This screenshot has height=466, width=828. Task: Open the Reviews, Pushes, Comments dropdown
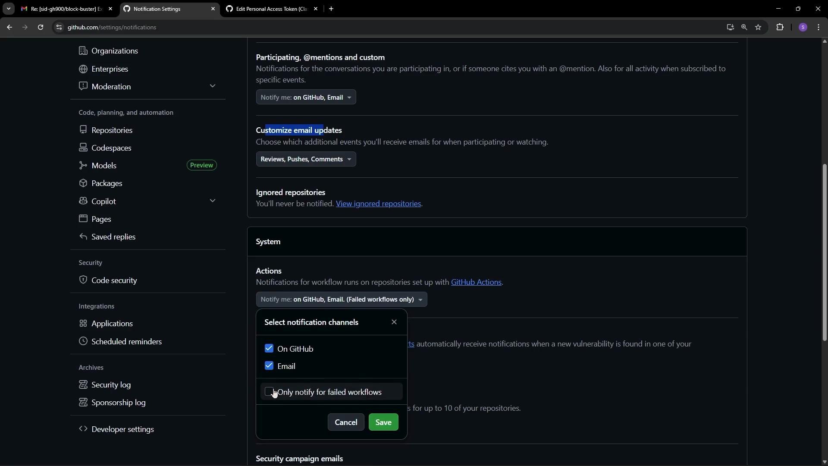coord(306,159)
